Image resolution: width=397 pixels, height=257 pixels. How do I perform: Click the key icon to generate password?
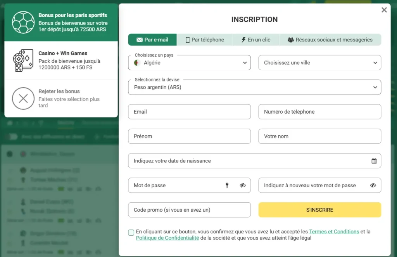coord(227,185)
